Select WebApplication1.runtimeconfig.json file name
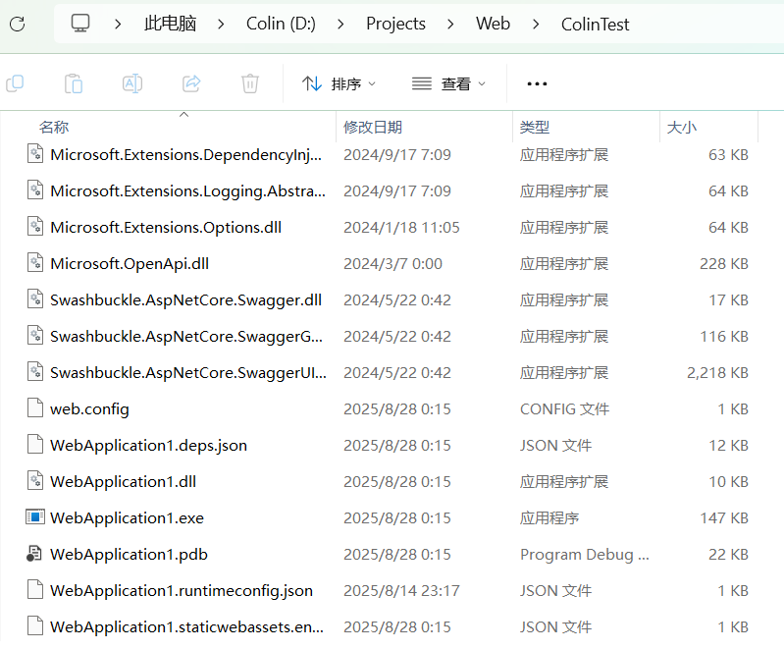 pos(182,591)
